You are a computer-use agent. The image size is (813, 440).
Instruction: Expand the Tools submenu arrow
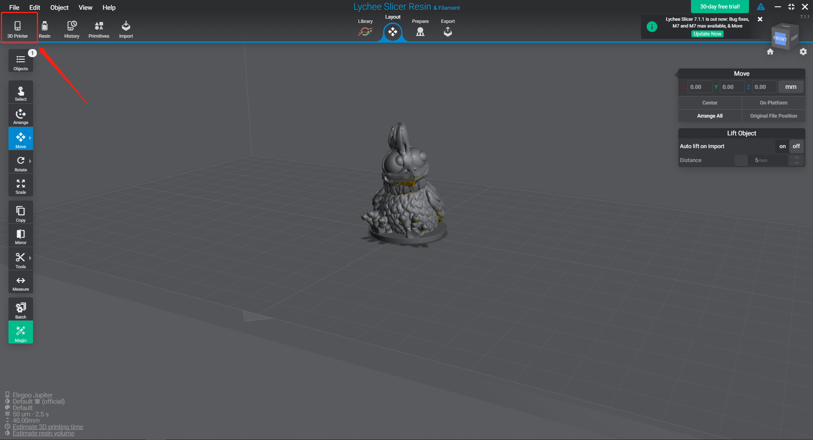coord(30,258)
